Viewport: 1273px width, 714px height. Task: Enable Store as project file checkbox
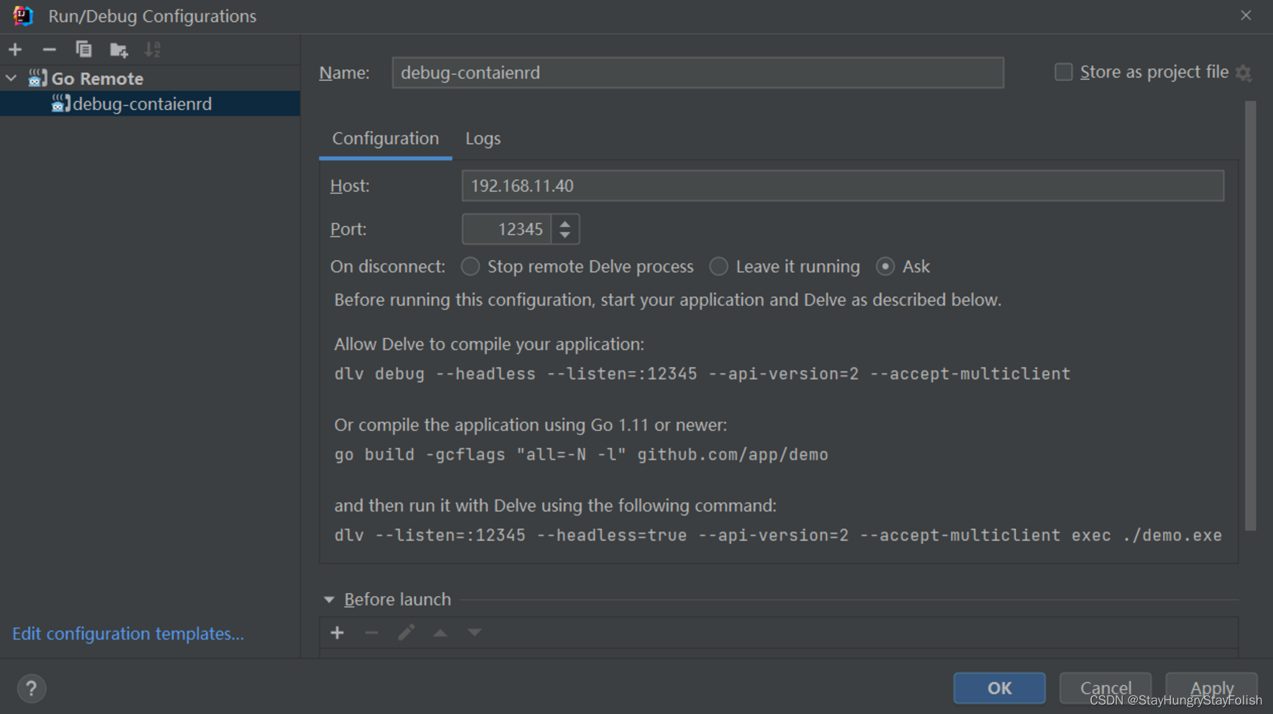[1063, 72]
